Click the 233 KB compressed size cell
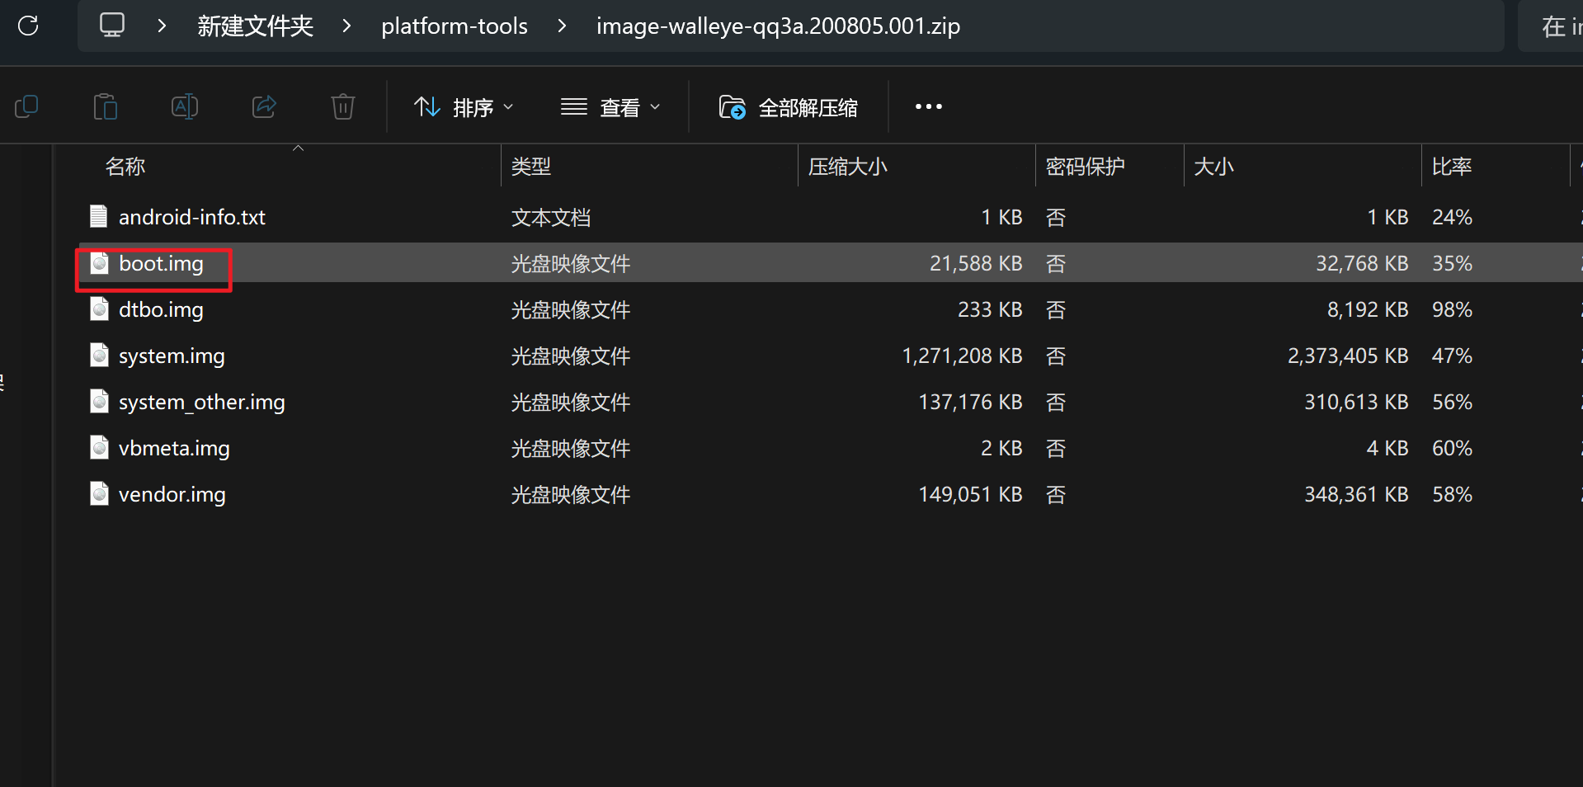The width and height of the screenshot is (1583, 787). click(x=990, y=309)
